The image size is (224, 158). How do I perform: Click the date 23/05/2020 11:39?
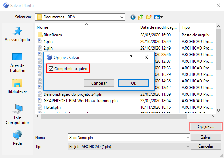[155, 94]
